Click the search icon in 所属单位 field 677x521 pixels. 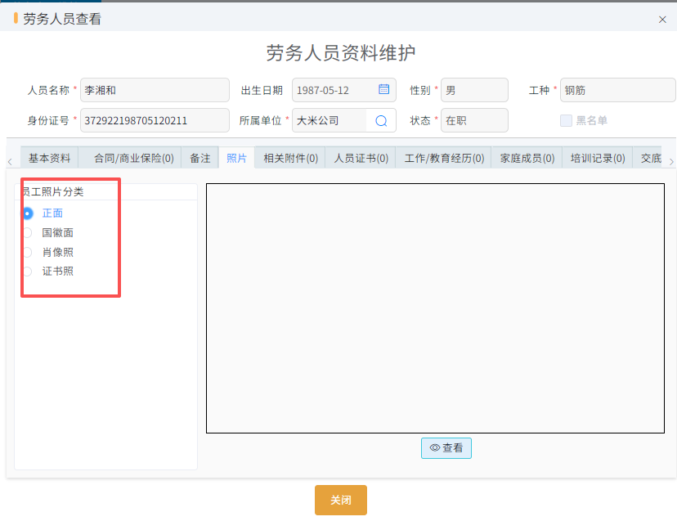381,120
